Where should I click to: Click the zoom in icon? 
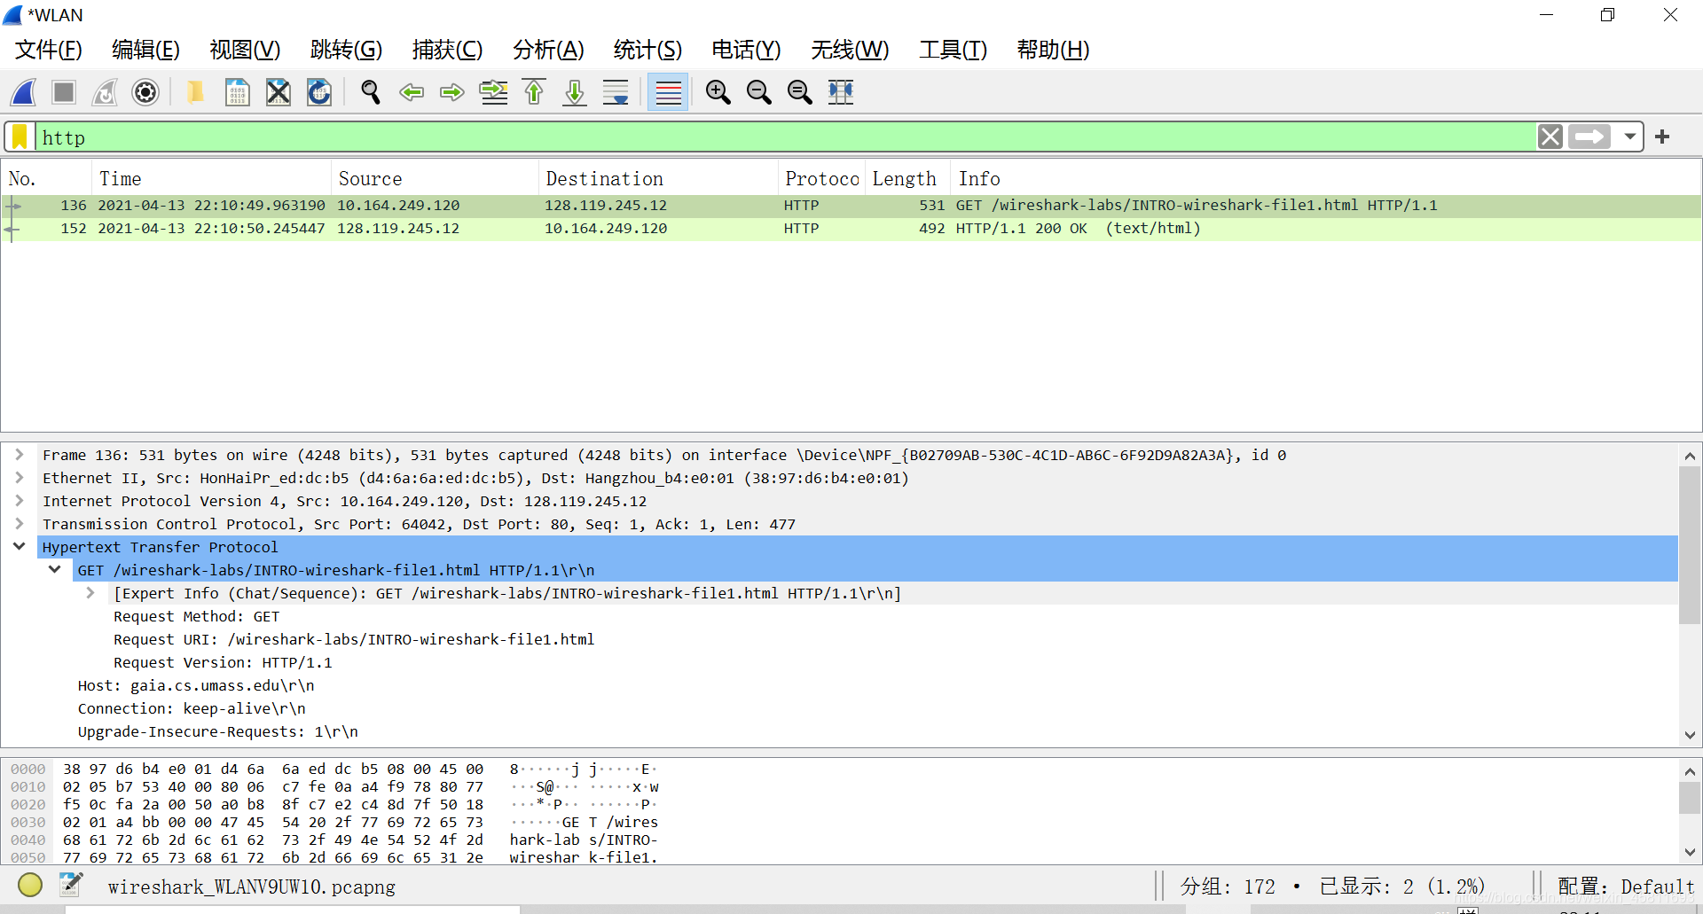718,92
